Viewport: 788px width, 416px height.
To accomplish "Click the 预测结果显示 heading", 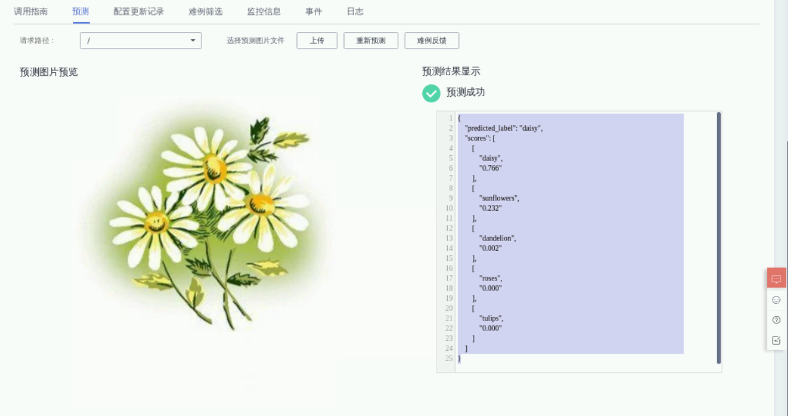I will [451, 71].
